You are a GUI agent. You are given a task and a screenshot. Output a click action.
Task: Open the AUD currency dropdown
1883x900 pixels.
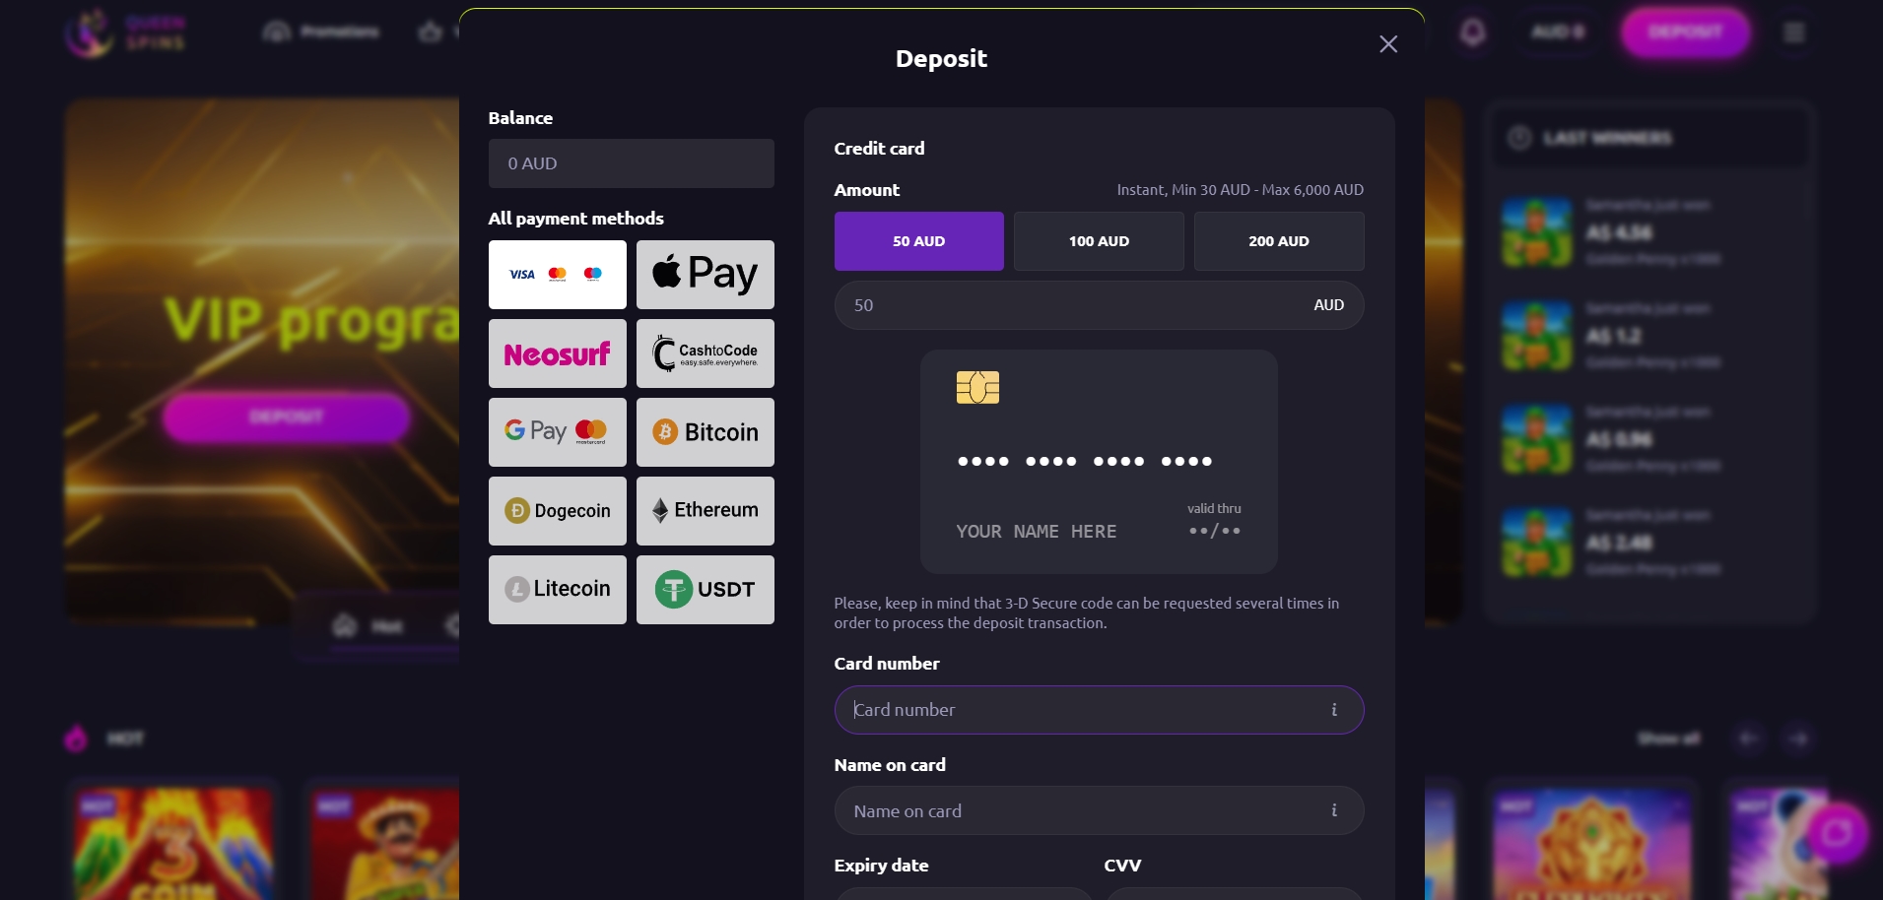(x=1557, y=32)
